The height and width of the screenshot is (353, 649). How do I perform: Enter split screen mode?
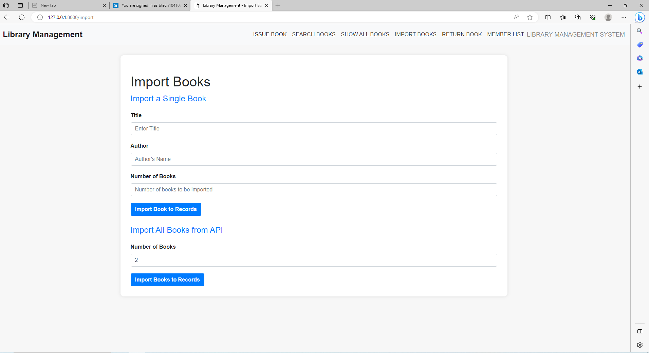point(548,17)
